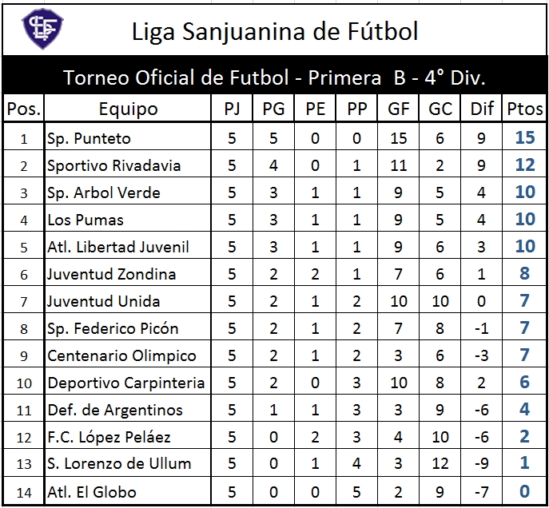Viewport: 549px width, 508px height.
Task: Select Centenario Olimpico team cell
Action: pyautogui.click(x=128, y=355)
